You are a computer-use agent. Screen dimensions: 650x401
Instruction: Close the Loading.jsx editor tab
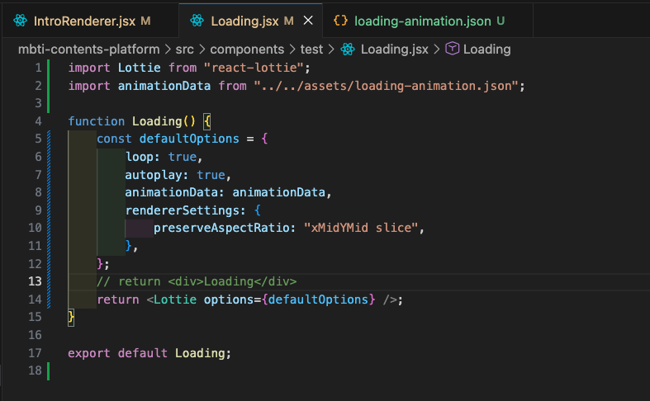pyautogui.click(x=308, y=20)
